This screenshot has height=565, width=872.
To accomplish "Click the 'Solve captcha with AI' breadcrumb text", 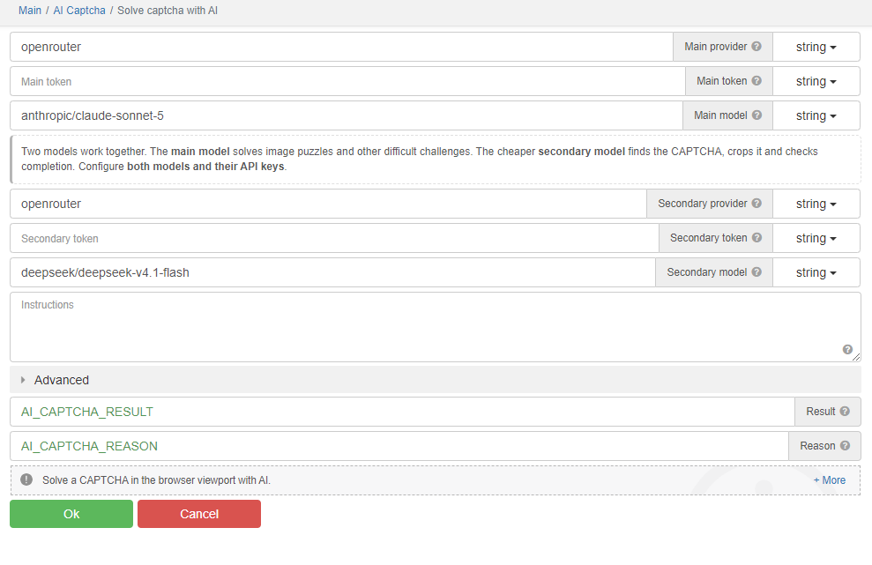I will point(168,11).
